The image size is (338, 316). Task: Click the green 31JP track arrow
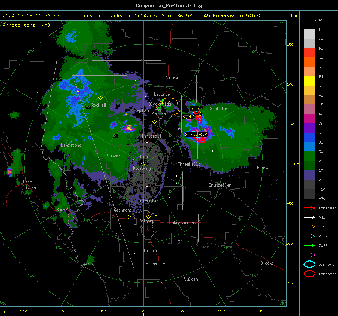pos(309,245)
